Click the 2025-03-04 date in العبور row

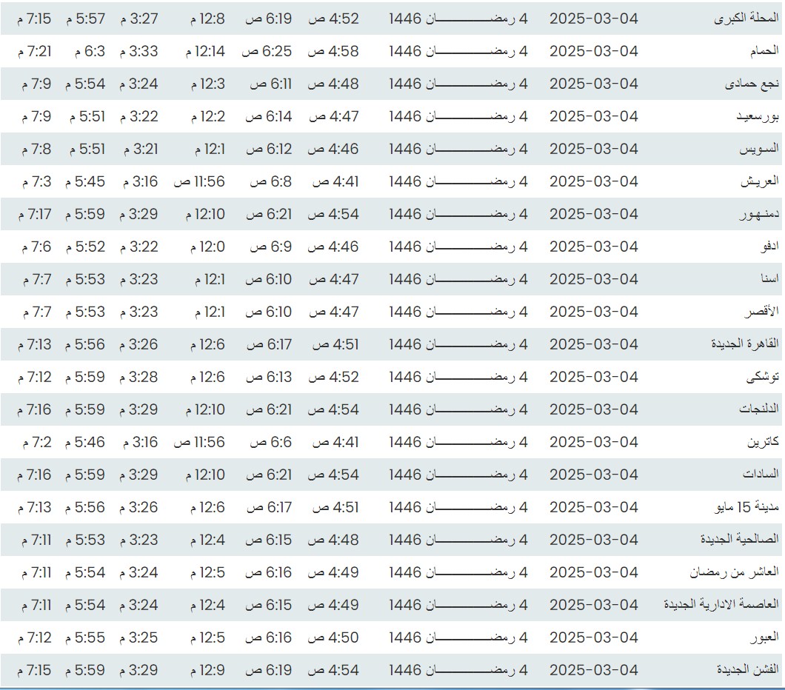pyautogui.click(x=593, y=637)
